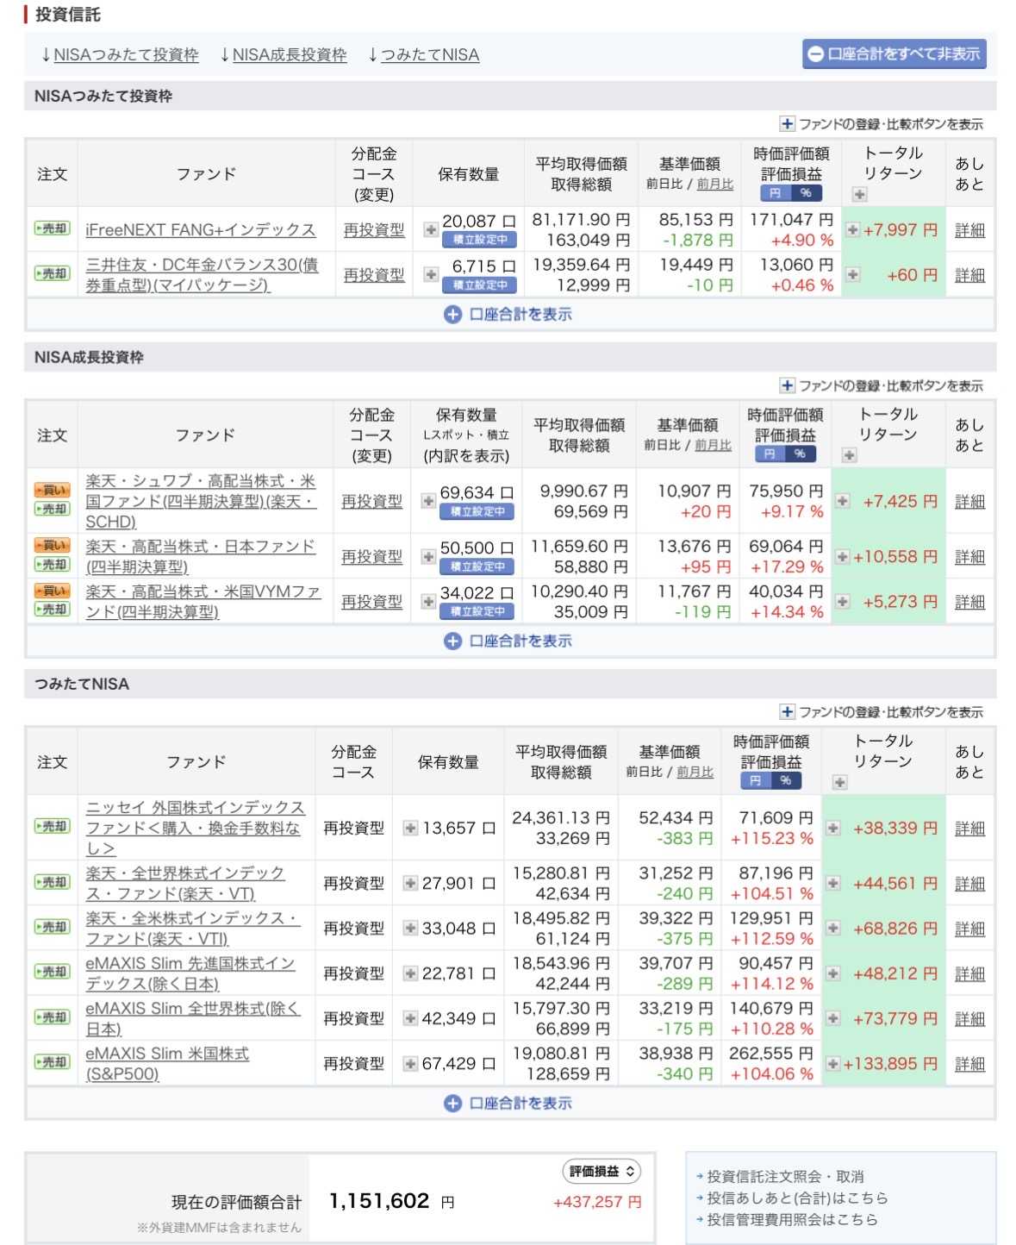Open 投信管理費用照会はこちら link

[x=792, y=1219]
